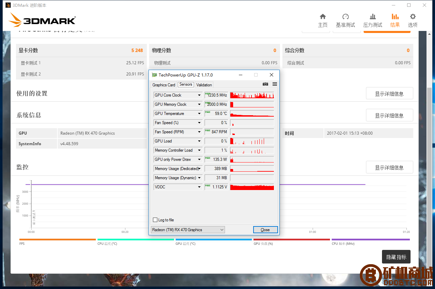
Task: Click the GPU Core Clock history graph
Action: pyautogui.click(x=252, y=95)
